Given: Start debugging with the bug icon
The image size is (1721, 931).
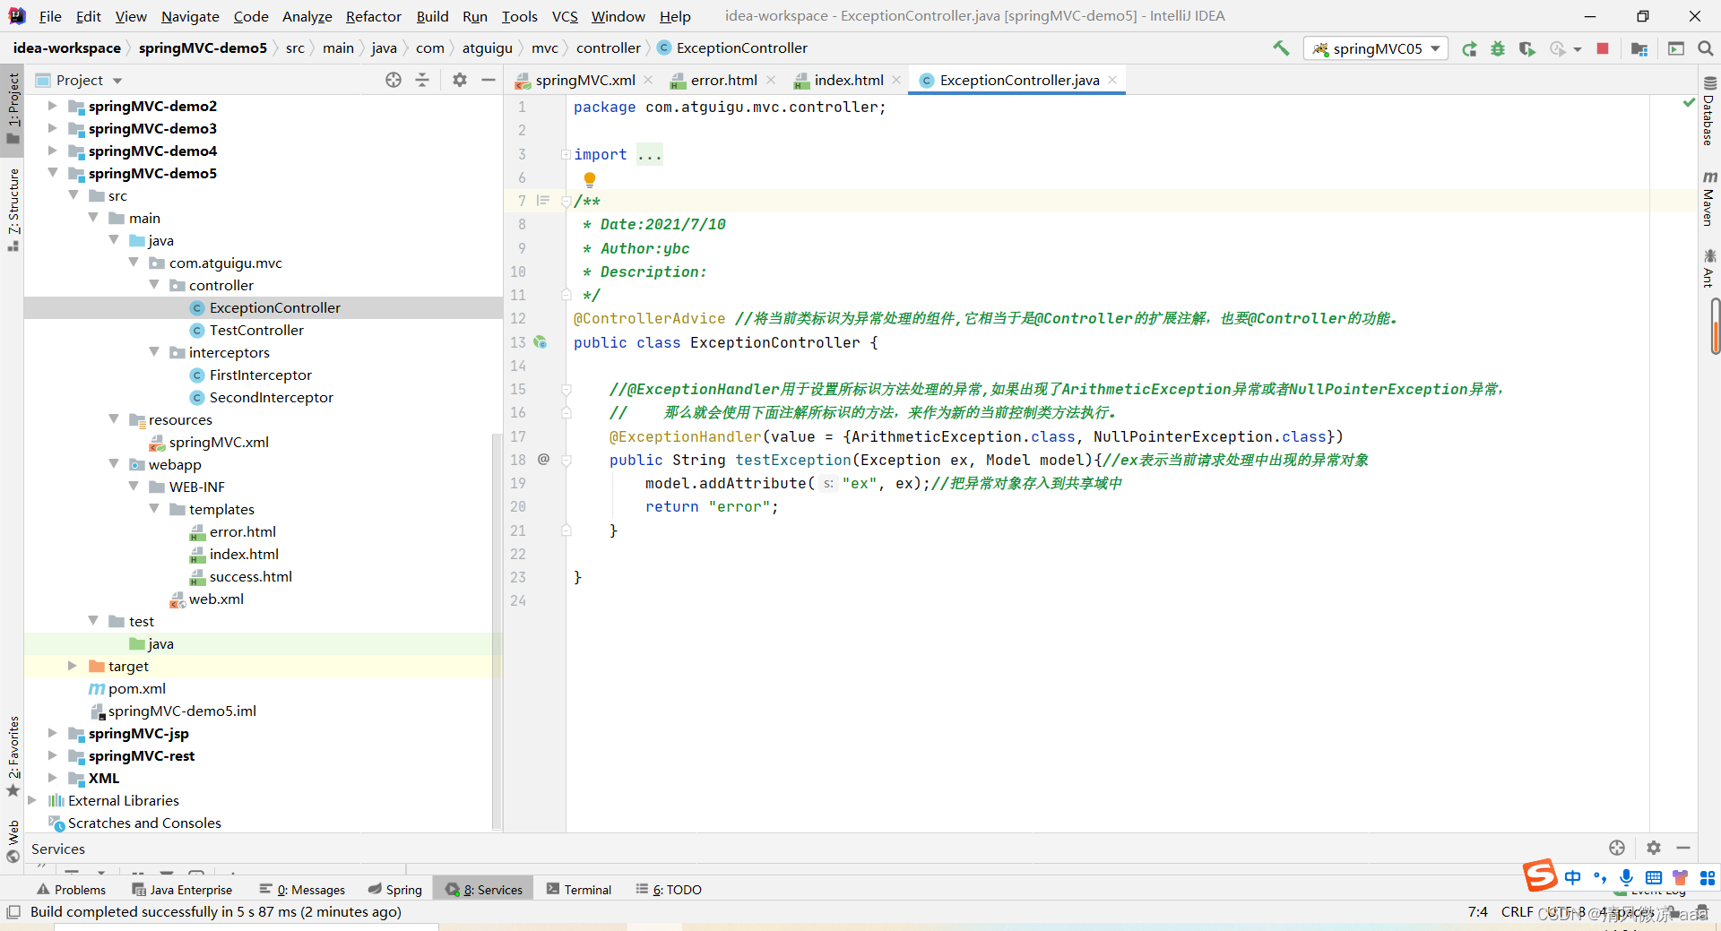Looking at the screenshot, I should coord(1498,48).
